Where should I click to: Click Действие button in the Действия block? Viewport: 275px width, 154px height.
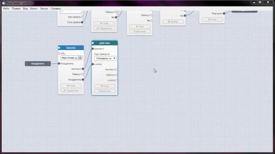(105, 91)
